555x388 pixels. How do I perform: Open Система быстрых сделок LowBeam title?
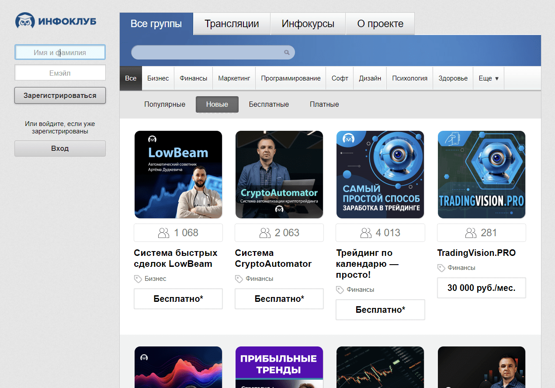pos(176,258)
